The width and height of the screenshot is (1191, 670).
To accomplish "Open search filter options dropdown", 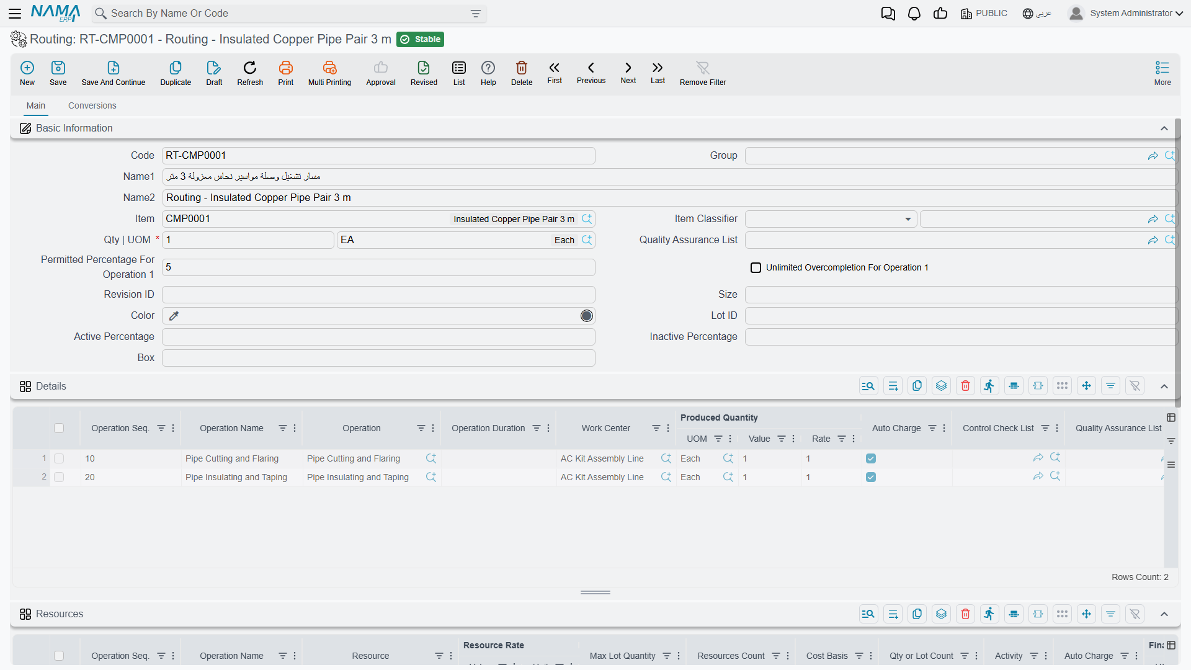I will tap(476, 14).
